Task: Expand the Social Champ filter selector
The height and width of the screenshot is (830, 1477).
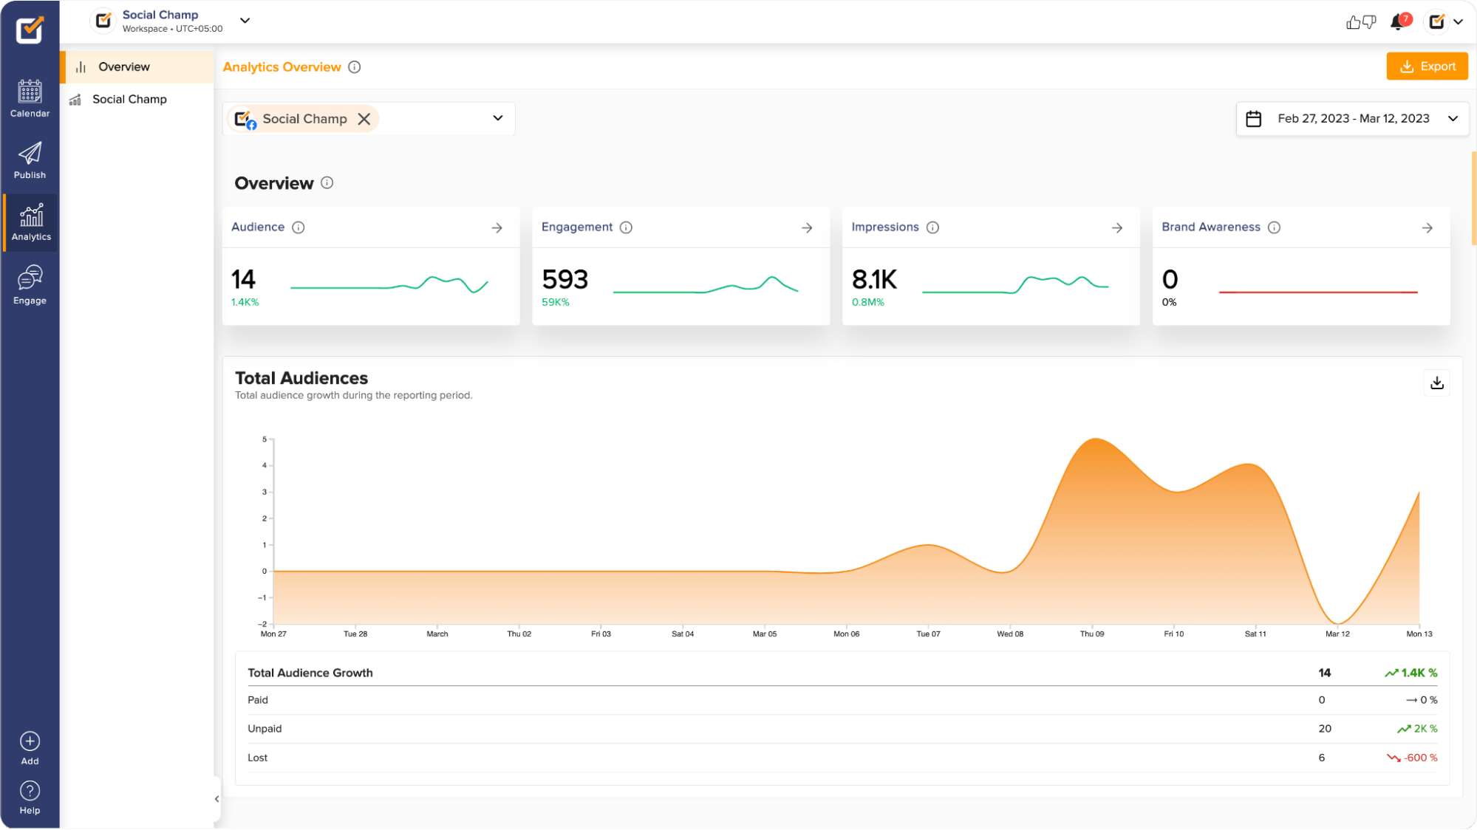Action: (x=497, y=119)
